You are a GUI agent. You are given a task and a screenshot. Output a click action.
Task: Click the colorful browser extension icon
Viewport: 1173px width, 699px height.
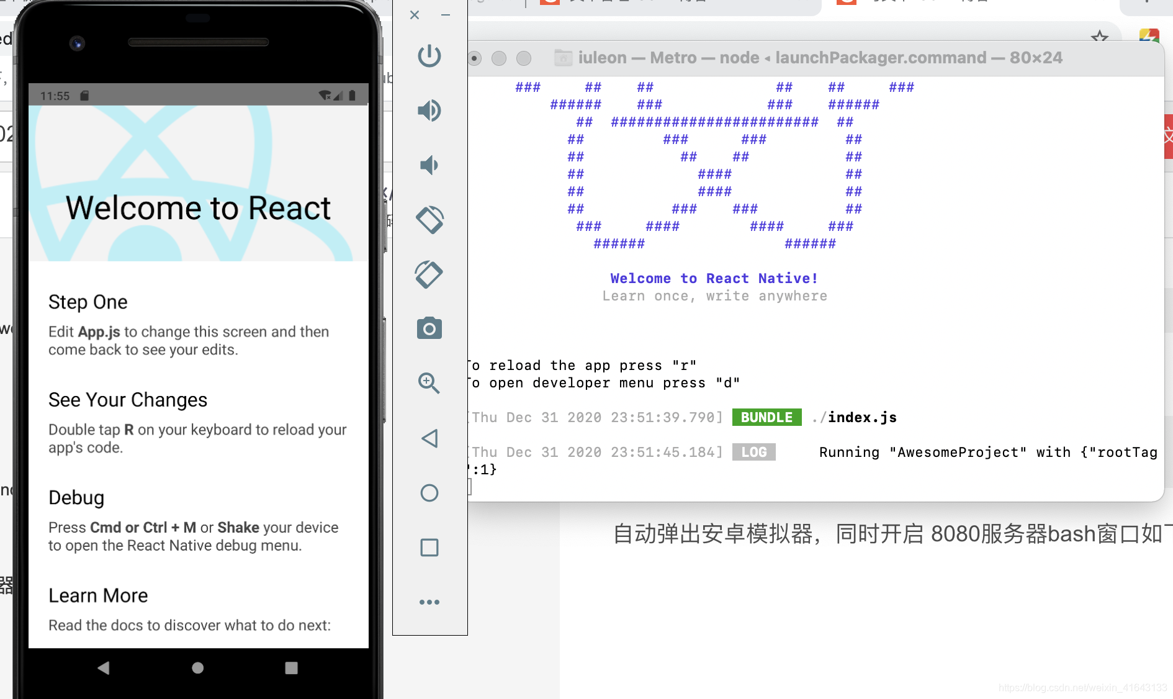(x=1149, y=37)
